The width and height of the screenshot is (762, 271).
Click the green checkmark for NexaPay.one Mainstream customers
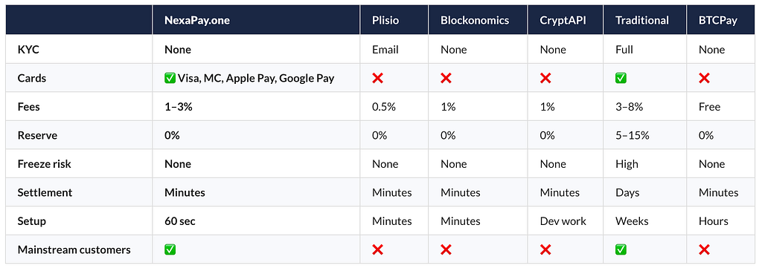tap(170, 249)
